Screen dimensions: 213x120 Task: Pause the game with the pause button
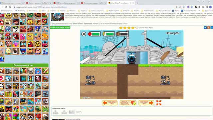(84, 34)
